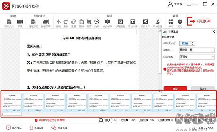Start screen recording with 录屏 icon
Screen dimensions: 217x132
pyautogui.click(x=20, y=22)
